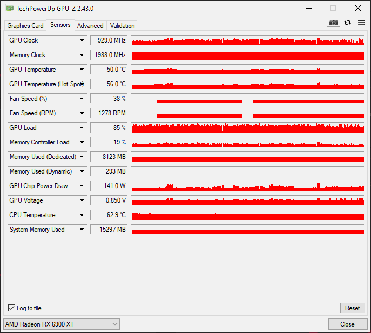
Task: Click the Fan Speed (RPM) graph
Action: [x=247, y=113]
